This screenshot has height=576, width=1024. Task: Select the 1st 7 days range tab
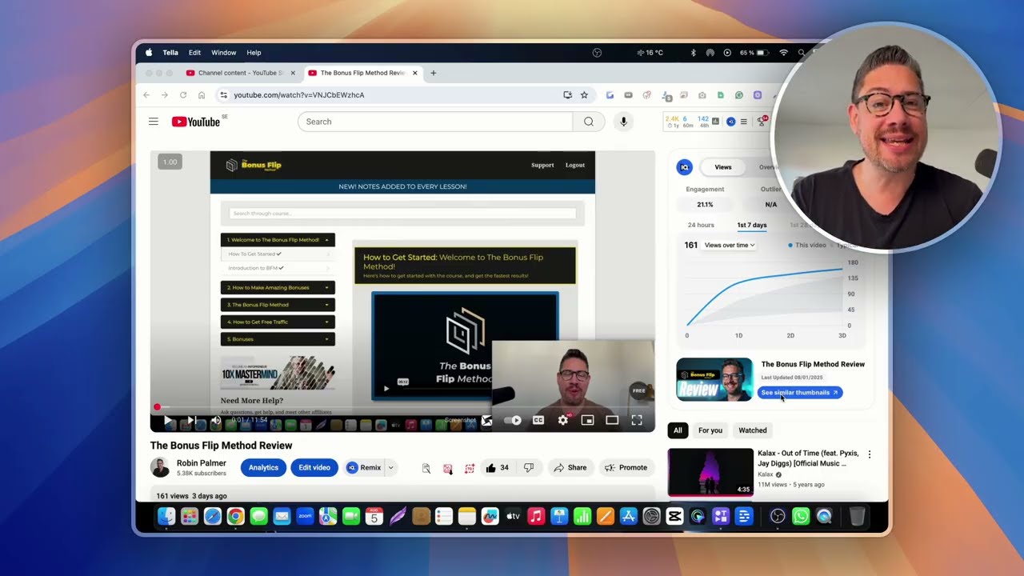[x=751, y=225]
